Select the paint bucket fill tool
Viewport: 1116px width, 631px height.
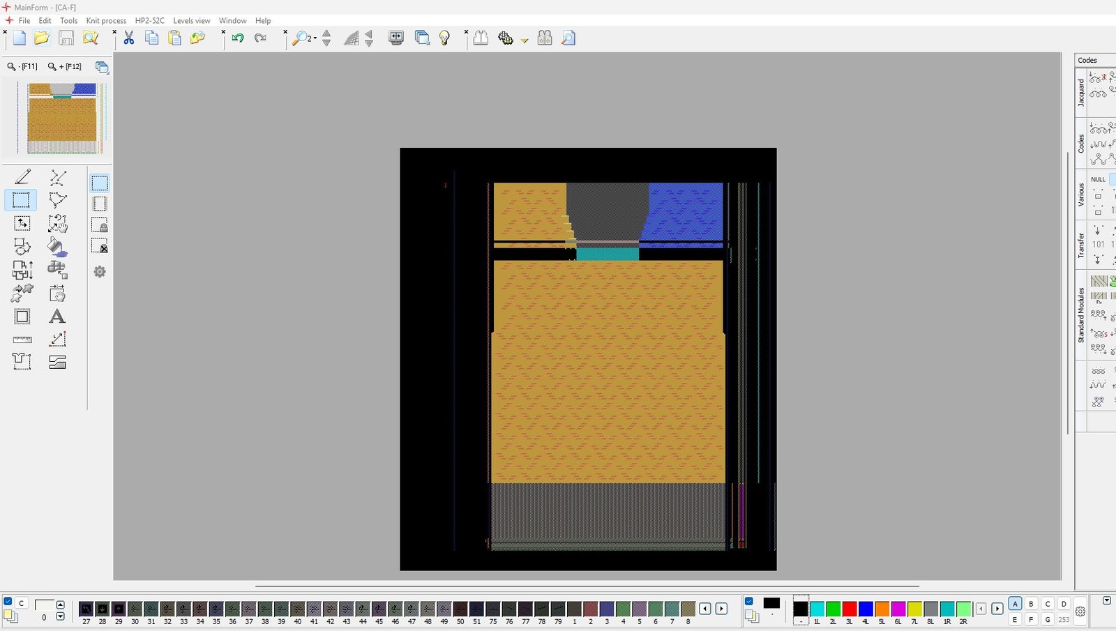click(57, 246)
